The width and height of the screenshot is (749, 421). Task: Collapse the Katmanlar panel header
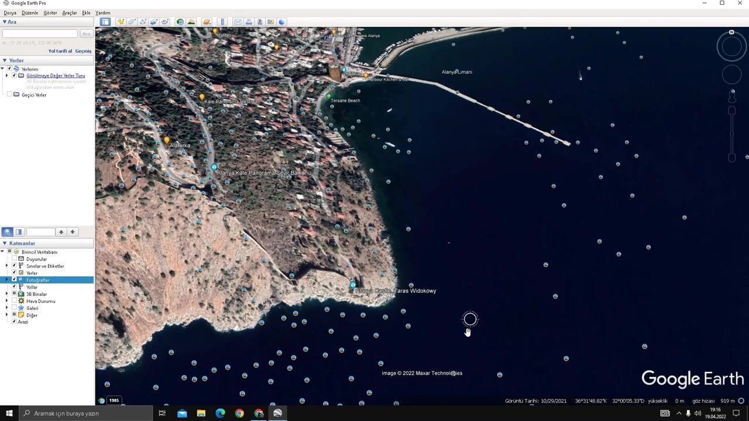pyautogui.click(x=5, y=243)
